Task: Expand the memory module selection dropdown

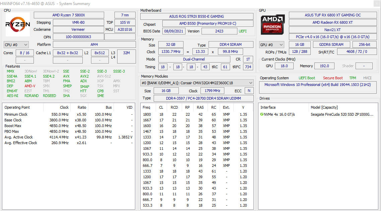Action: 197,83
